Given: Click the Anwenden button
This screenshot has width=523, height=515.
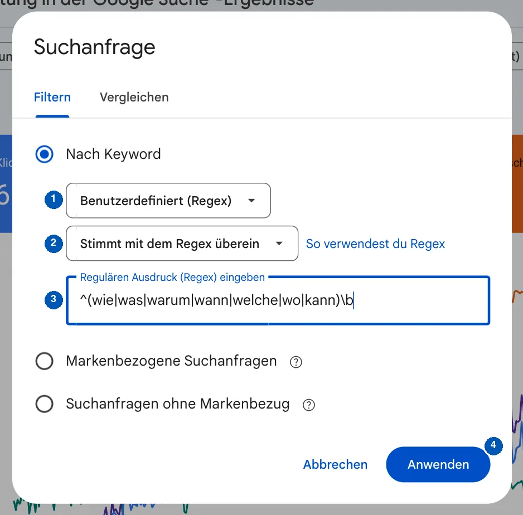Looking at the screenshot, I should pyautogui.click(x=438, y=464).
